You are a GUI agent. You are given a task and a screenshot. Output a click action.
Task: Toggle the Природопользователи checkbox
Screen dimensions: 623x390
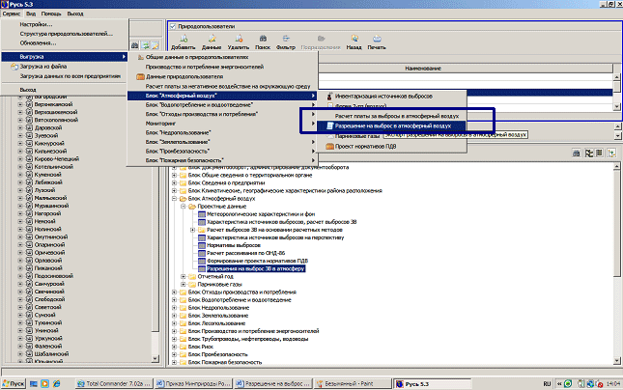coord(173,26)
